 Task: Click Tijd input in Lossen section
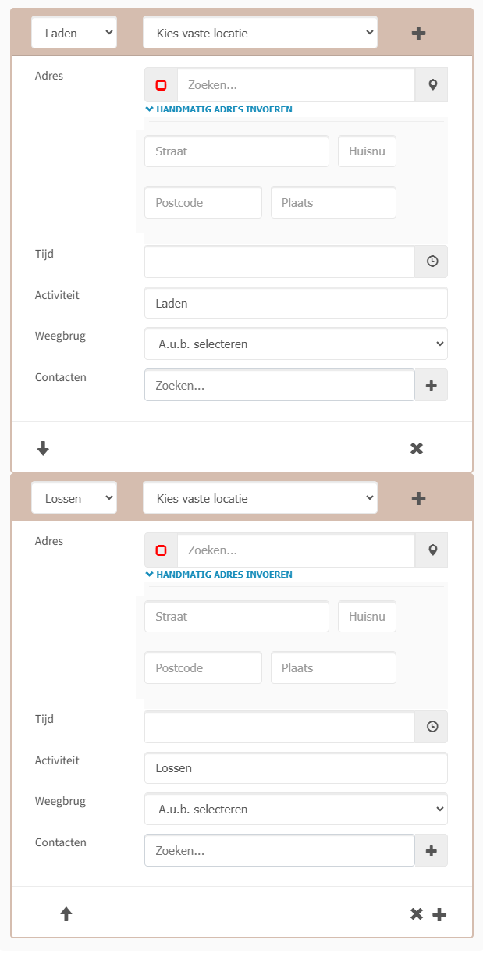tap(279, 727)
